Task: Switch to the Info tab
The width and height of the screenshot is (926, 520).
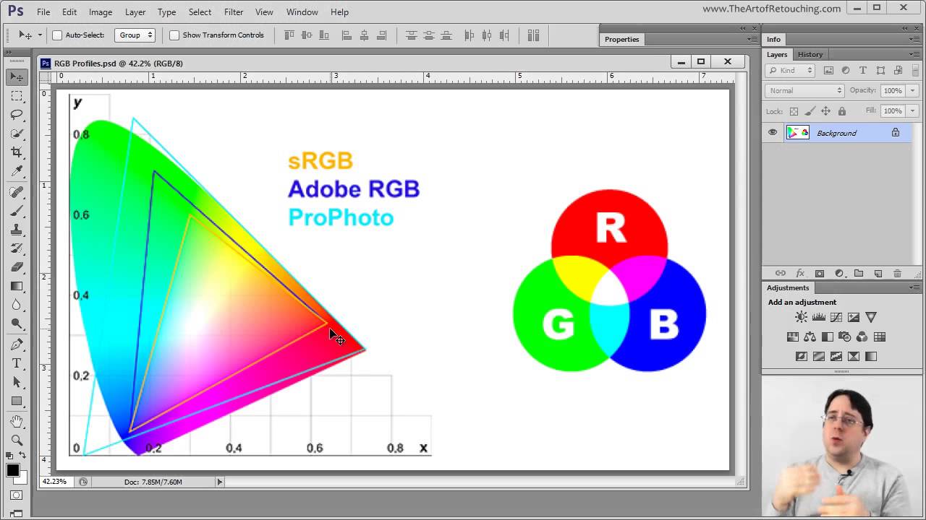Action: pos(774,39)
